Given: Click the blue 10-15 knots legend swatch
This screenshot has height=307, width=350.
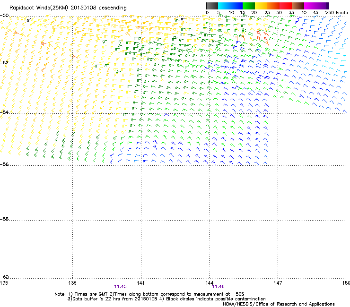Looking at the screenshot, I should tap(236, 6).
